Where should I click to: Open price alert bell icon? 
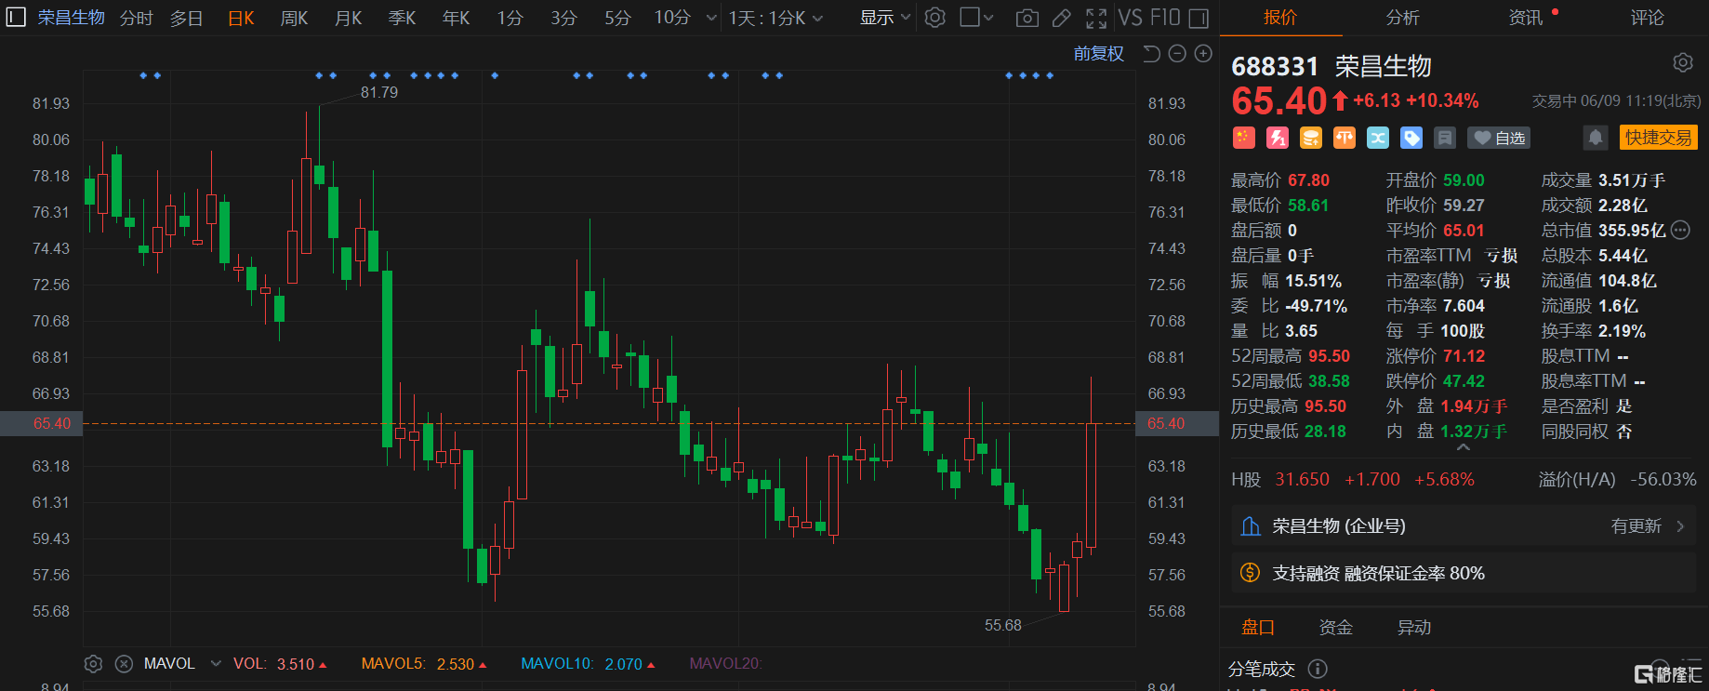click(x=1596, y=138)
